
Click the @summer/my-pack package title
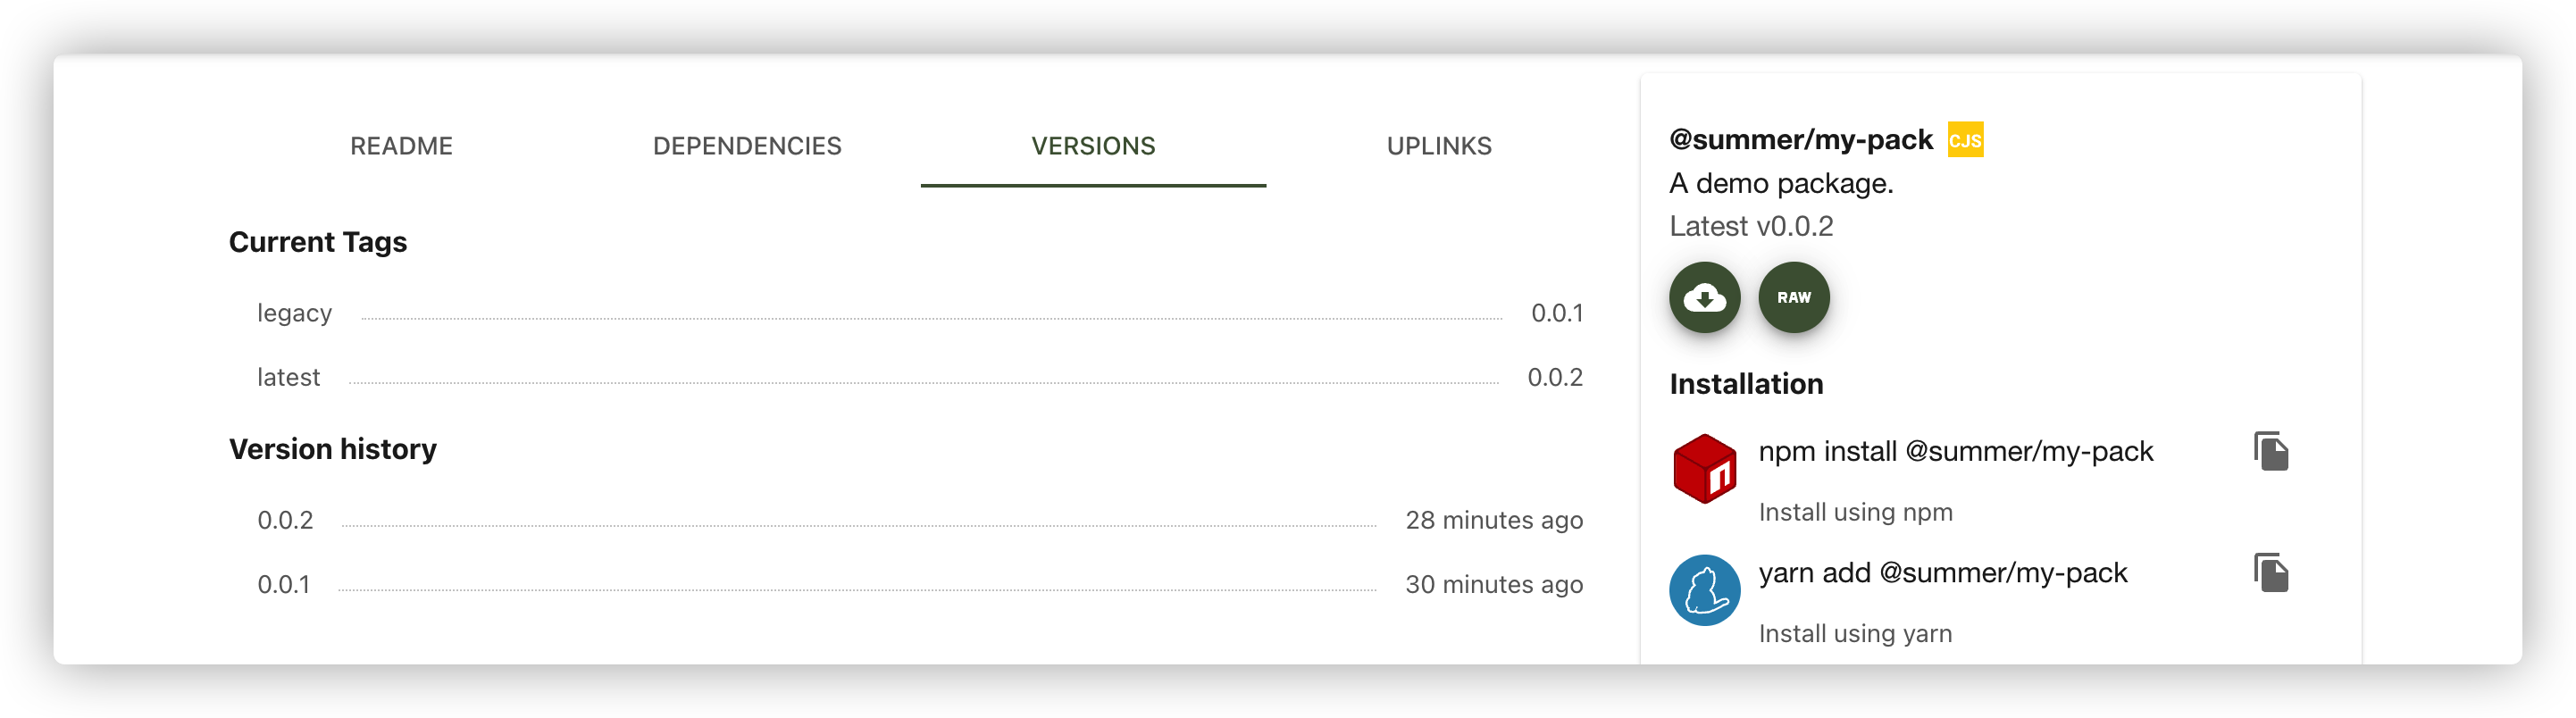coord(1800,140)
